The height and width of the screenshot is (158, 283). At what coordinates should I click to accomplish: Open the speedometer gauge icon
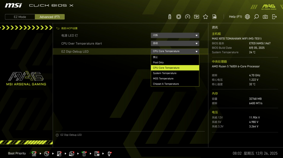pyautogui.click(x=188, y=17)
